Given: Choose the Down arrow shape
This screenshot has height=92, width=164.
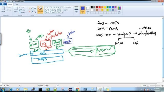Looking at the screenshot, I should [46, 12].
